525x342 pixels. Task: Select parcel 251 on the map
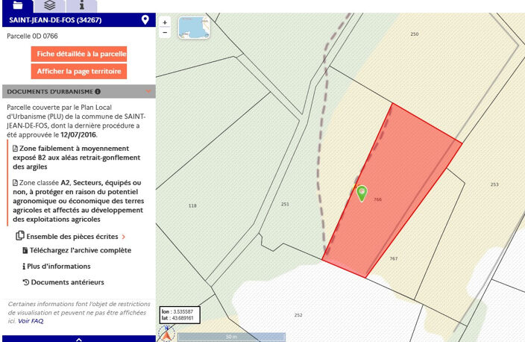pyautogui.click(x=285, y=204)
